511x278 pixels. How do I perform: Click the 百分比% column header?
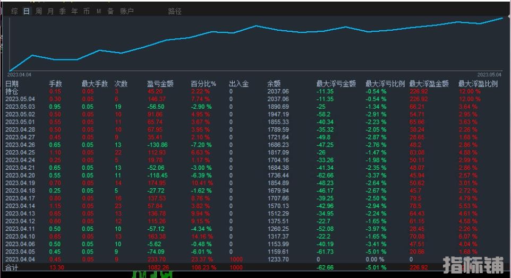(x=203, y=84)
